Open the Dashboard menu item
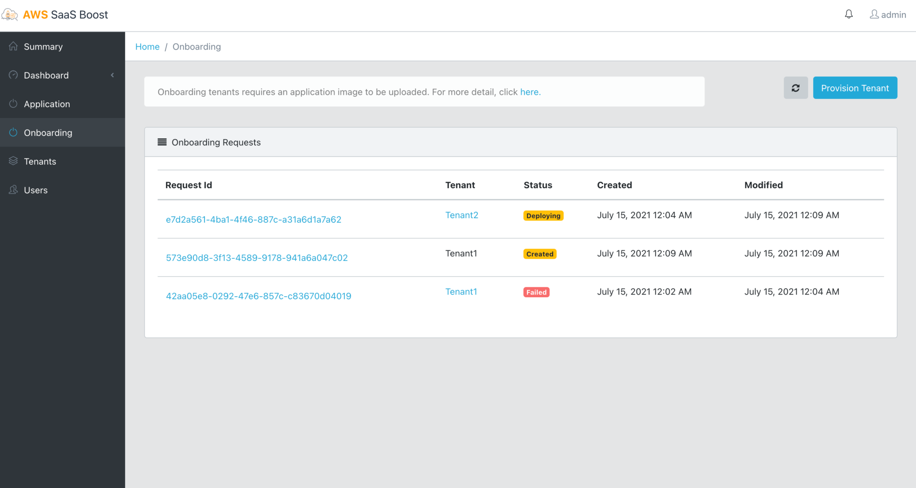This screenshot has width=916, height=488. coord(46,75)
